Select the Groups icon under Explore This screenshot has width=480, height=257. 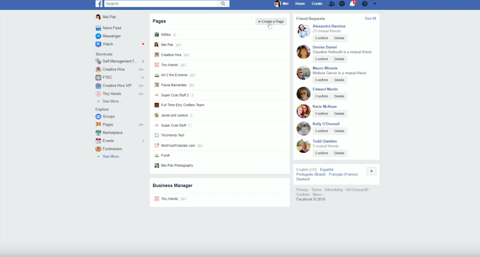98,116
